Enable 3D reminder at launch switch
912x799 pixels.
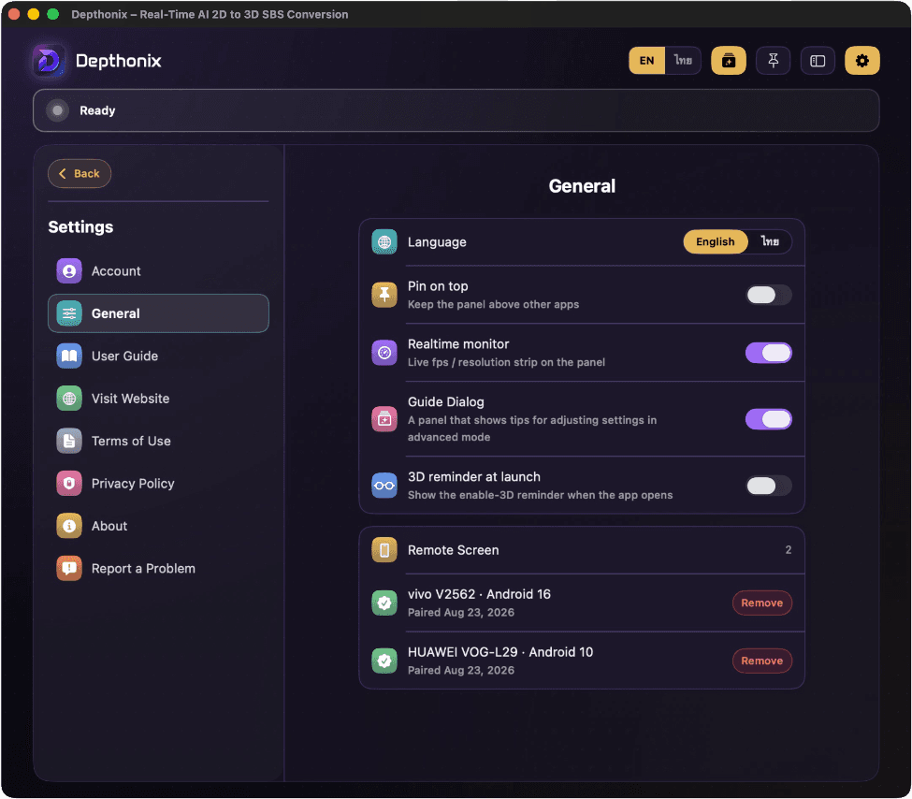pos(768,486)
